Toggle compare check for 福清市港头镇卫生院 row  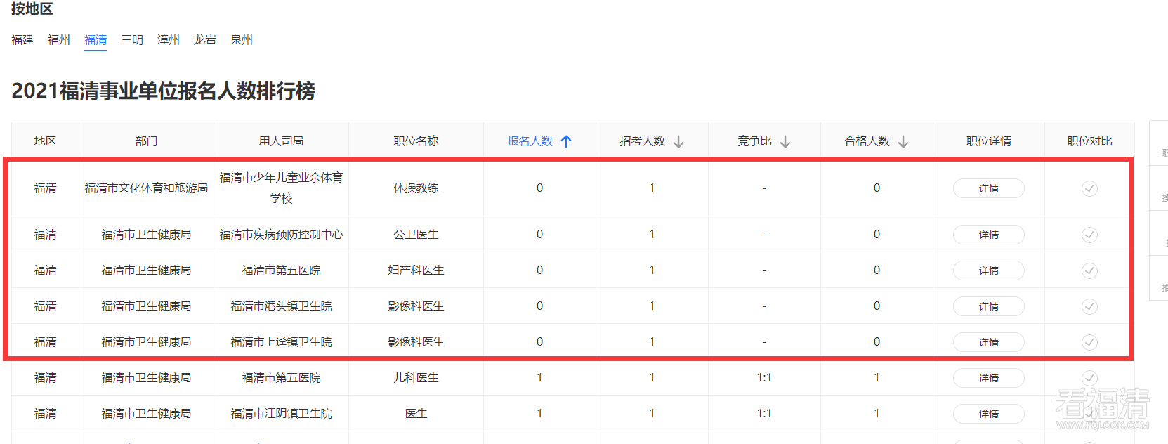pos(1089,306)
